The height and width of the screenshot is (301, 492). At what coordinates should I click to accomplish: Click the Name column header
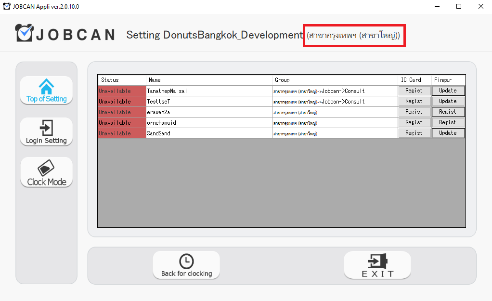pyautogui.click(x=209, y=80)
